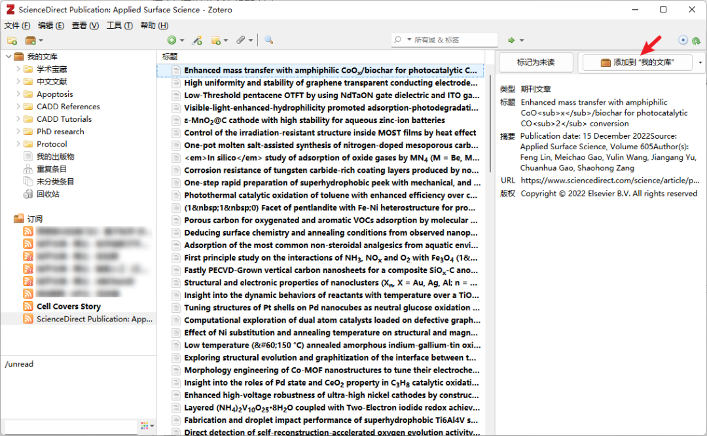Open the 编辑 (E) menu
707x436 pixels.
point(51,26)
